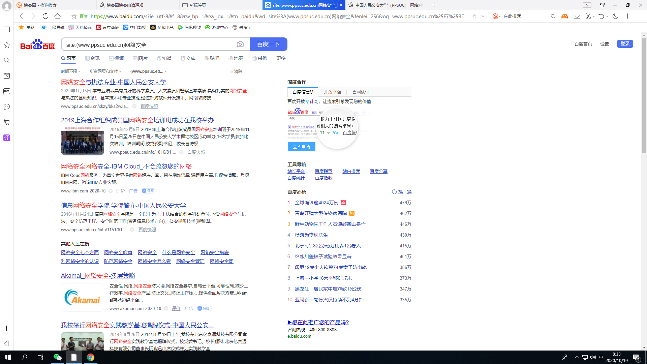647x364 pixels.
Task: Bookmark this page with star icon
Action: point(74,16)
